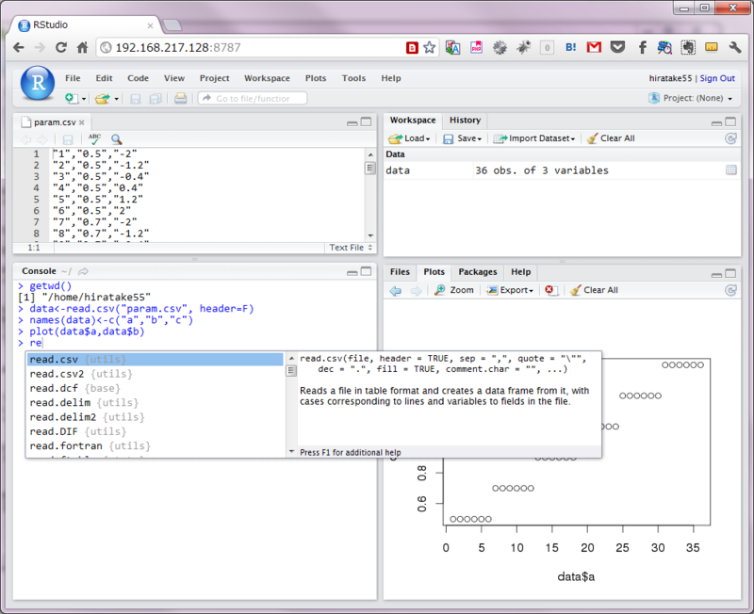This screenshot has width=754, height=614.
Task: Click save icon in param.csv editor toolbar
Action: (68, 139)
